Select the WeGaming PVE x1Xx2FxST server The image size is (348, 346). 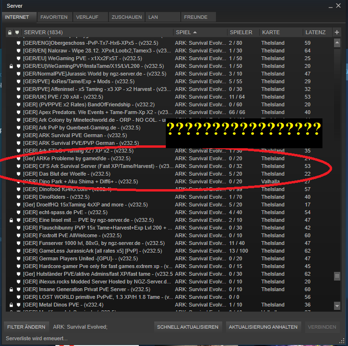[170, 59]
